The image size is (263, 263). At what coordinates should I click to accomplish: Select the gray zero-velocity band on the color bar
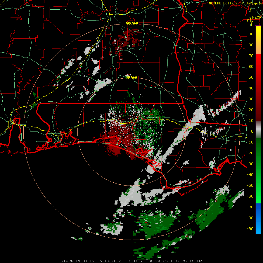coord(258,129)
